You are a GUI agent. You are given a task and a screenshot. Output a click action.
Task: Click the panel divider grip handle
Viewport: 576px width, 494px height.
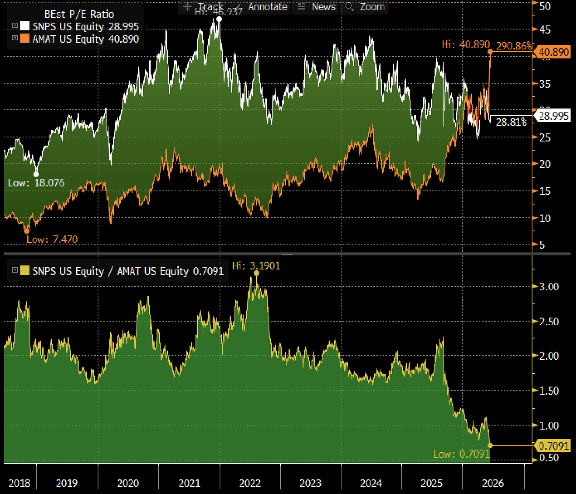click(287, 253)
